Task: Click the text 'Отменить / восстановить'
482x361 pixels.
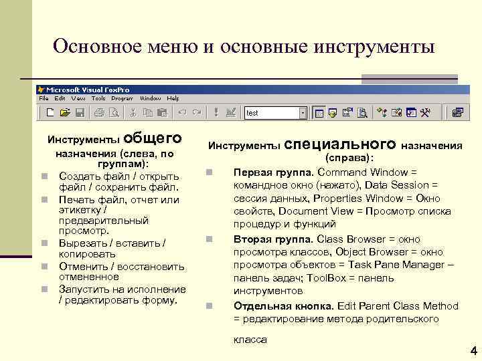Action: pos(122,266)
